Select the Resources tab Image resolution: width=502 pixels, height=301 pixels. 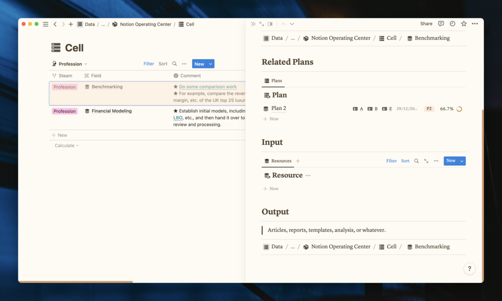(x=278, y=161)
